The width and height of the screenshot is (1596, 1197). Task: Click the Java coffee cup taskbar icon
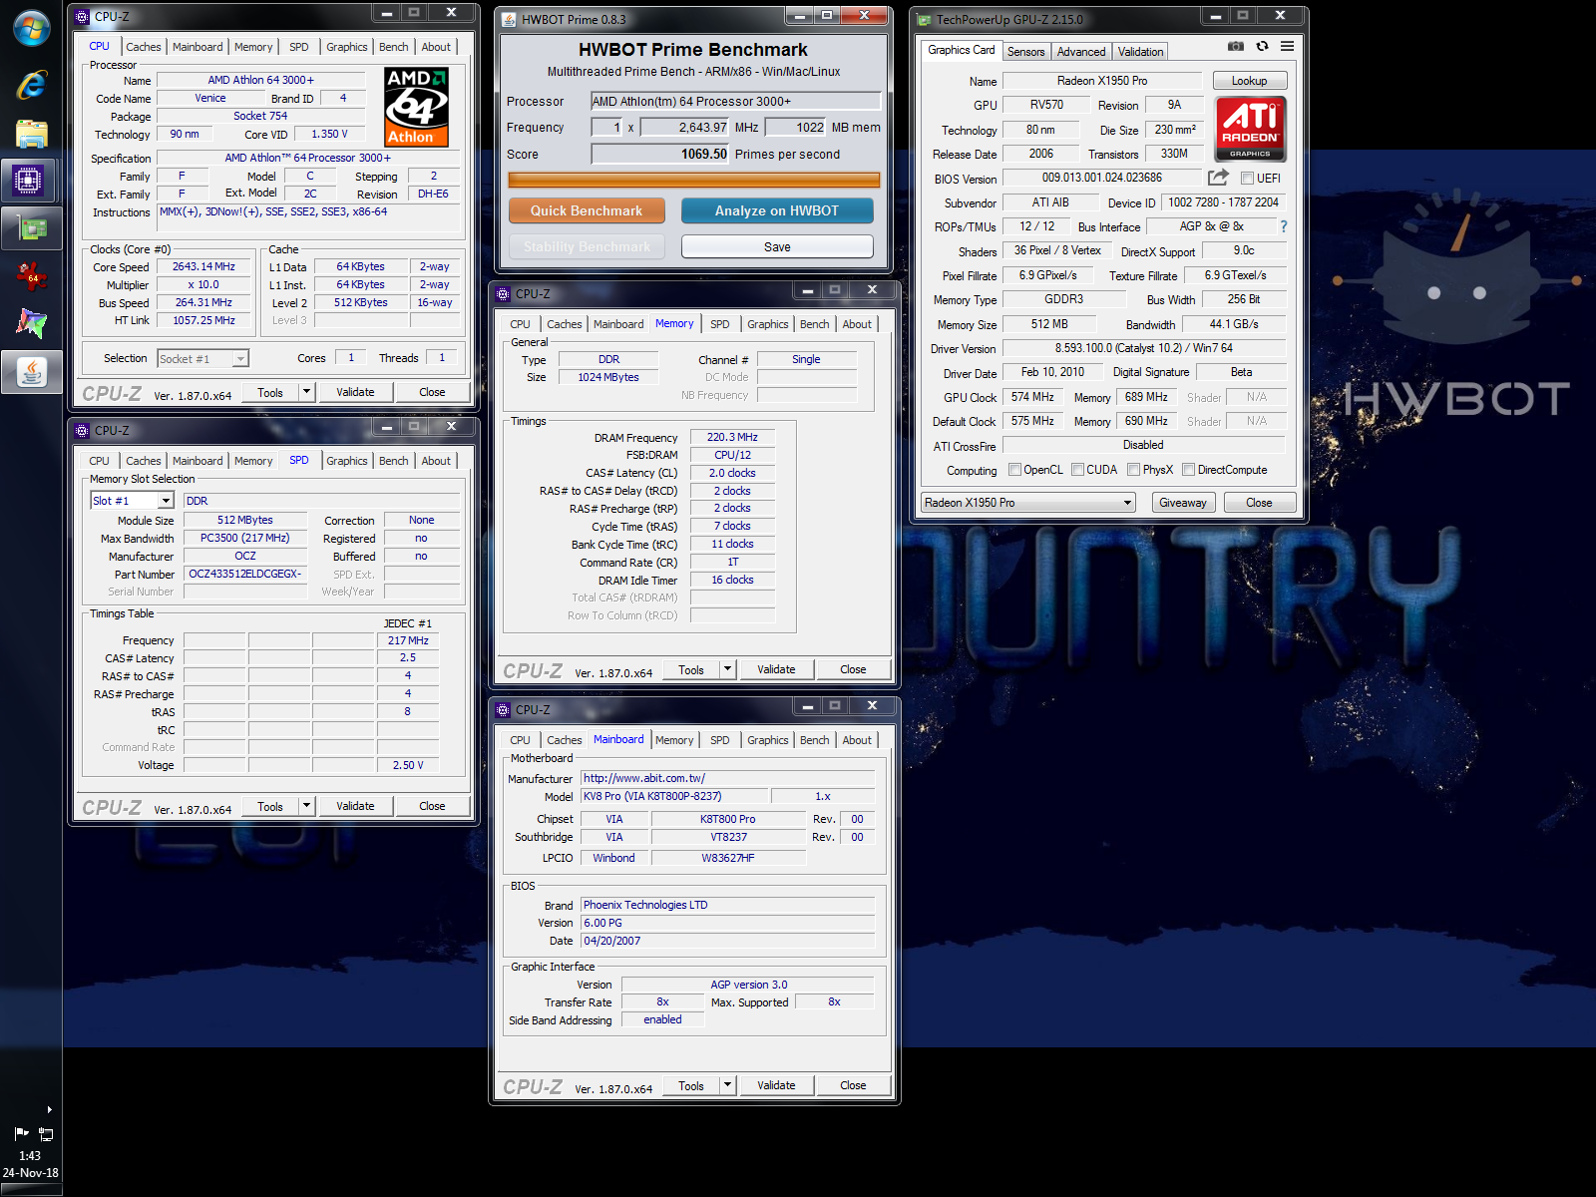coord(31,372)
